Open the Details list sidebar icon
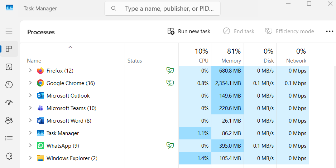 click(x=9, y=138)
